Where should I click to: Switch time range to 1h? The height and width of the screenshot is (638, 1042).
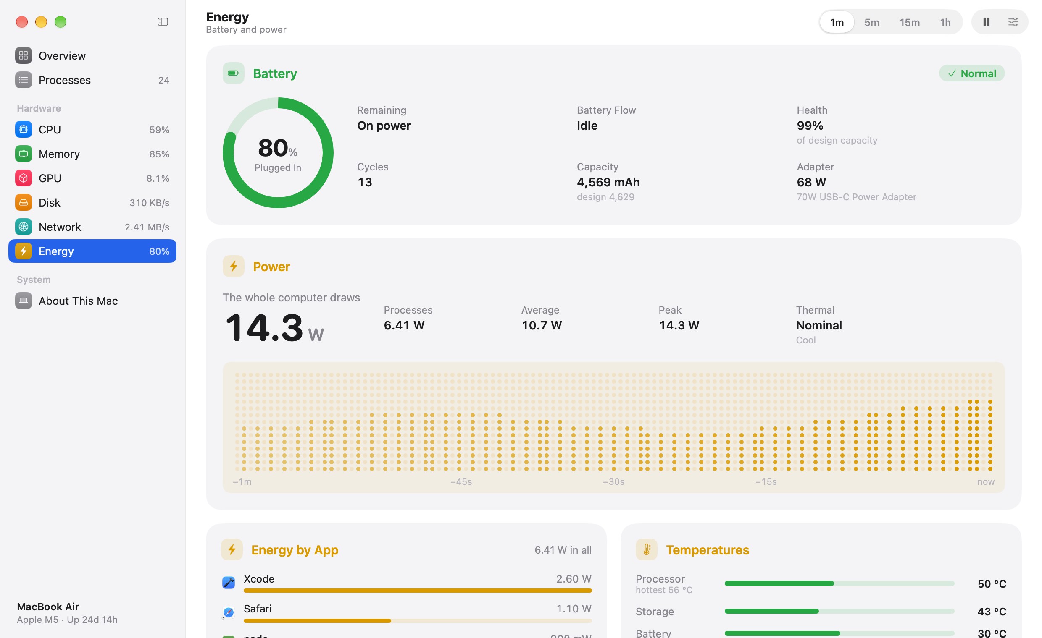tap(945, 22)
